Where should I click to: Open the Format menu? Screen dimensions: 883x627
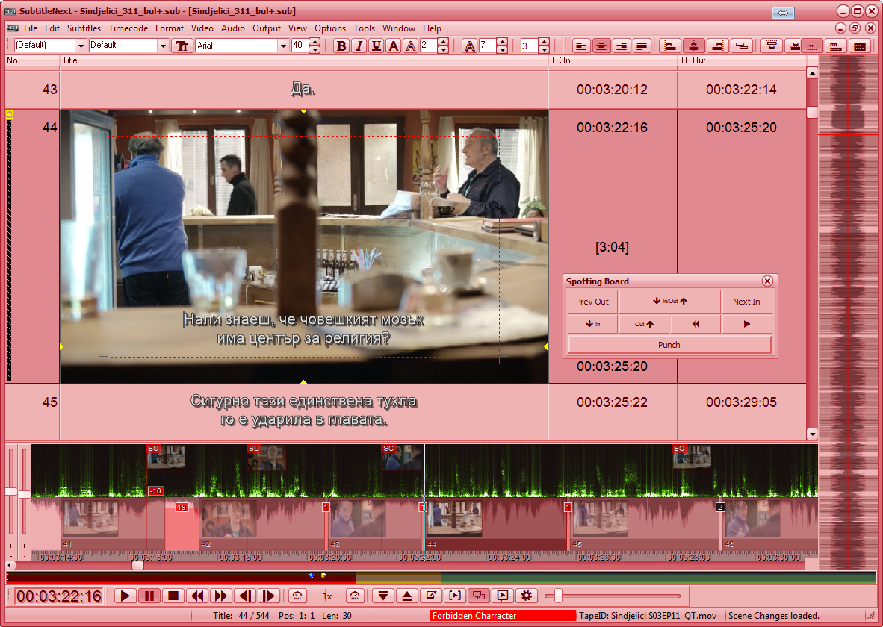coord(170,28)
